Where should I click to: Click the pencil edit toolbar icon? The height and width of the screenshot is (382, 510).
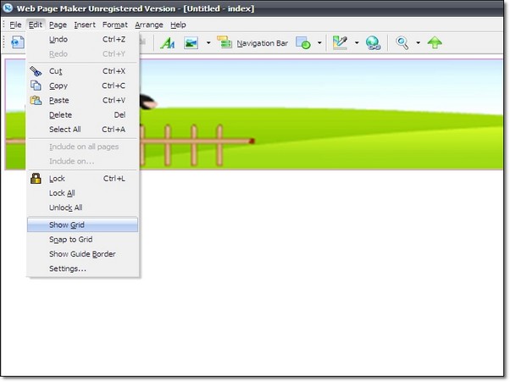tap(341, 43)
